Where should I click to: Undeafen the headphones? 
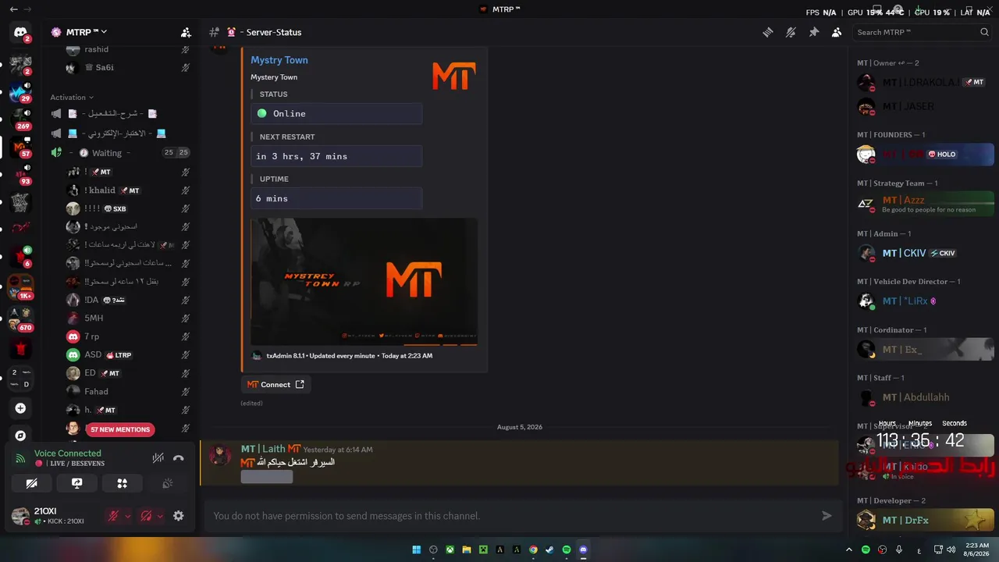146,516
